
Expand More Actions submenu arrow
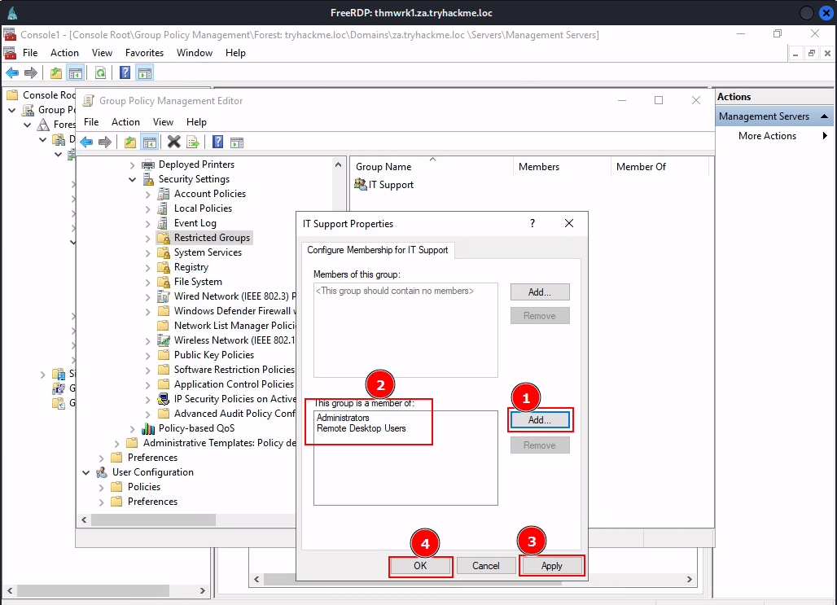[825, 136]
